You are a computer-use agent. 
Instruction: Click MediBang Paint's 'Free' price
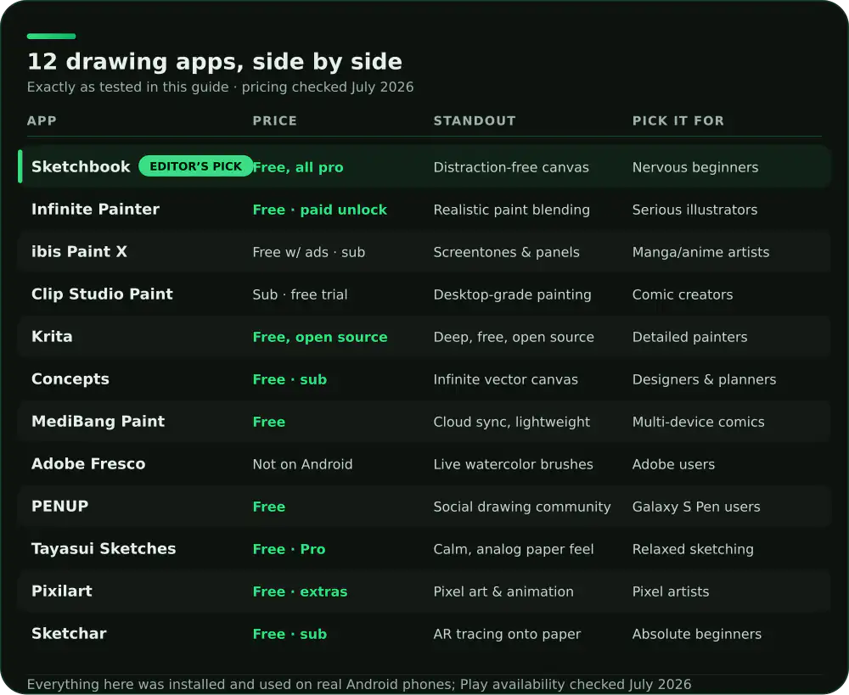coord(268,422)
